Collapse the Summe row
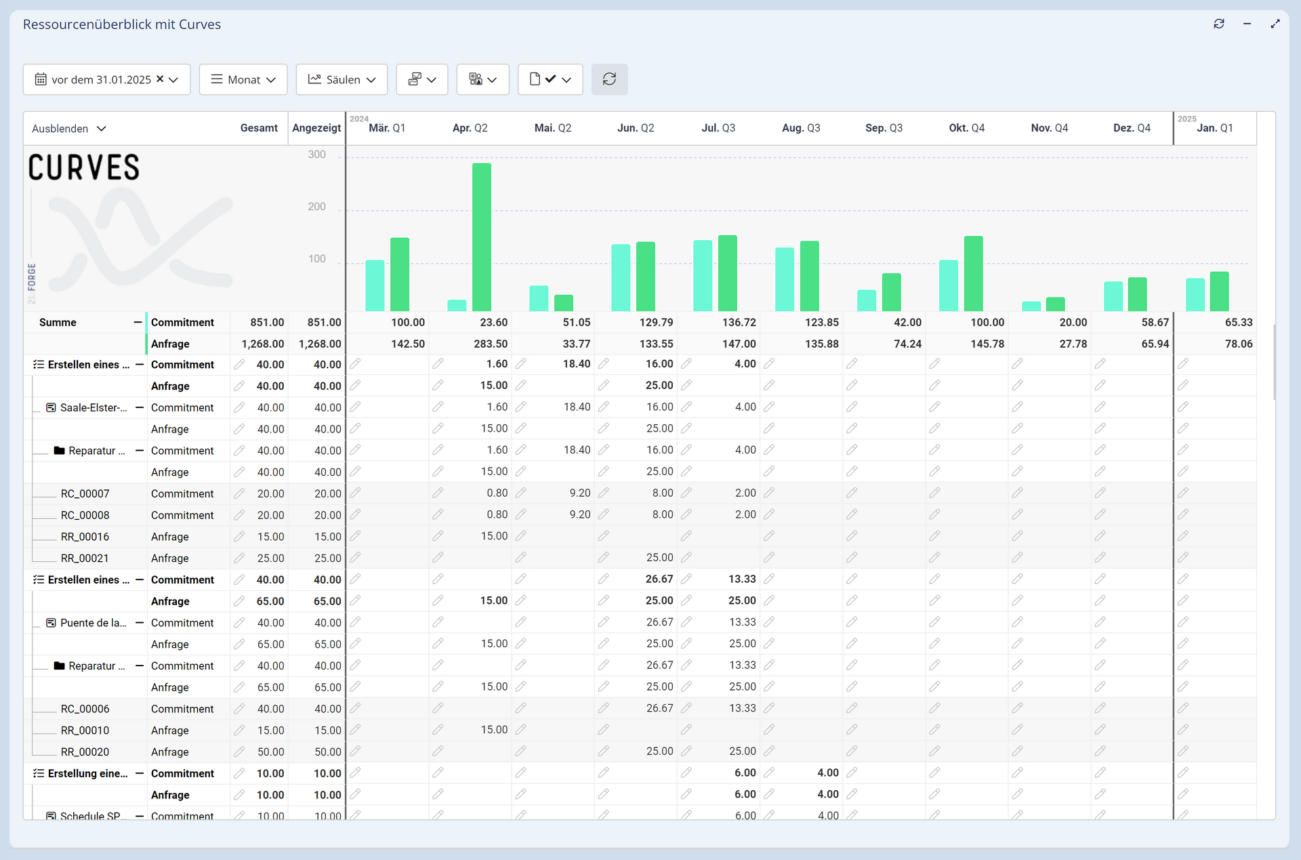The image size is (1301, 860). click(138, 323)
